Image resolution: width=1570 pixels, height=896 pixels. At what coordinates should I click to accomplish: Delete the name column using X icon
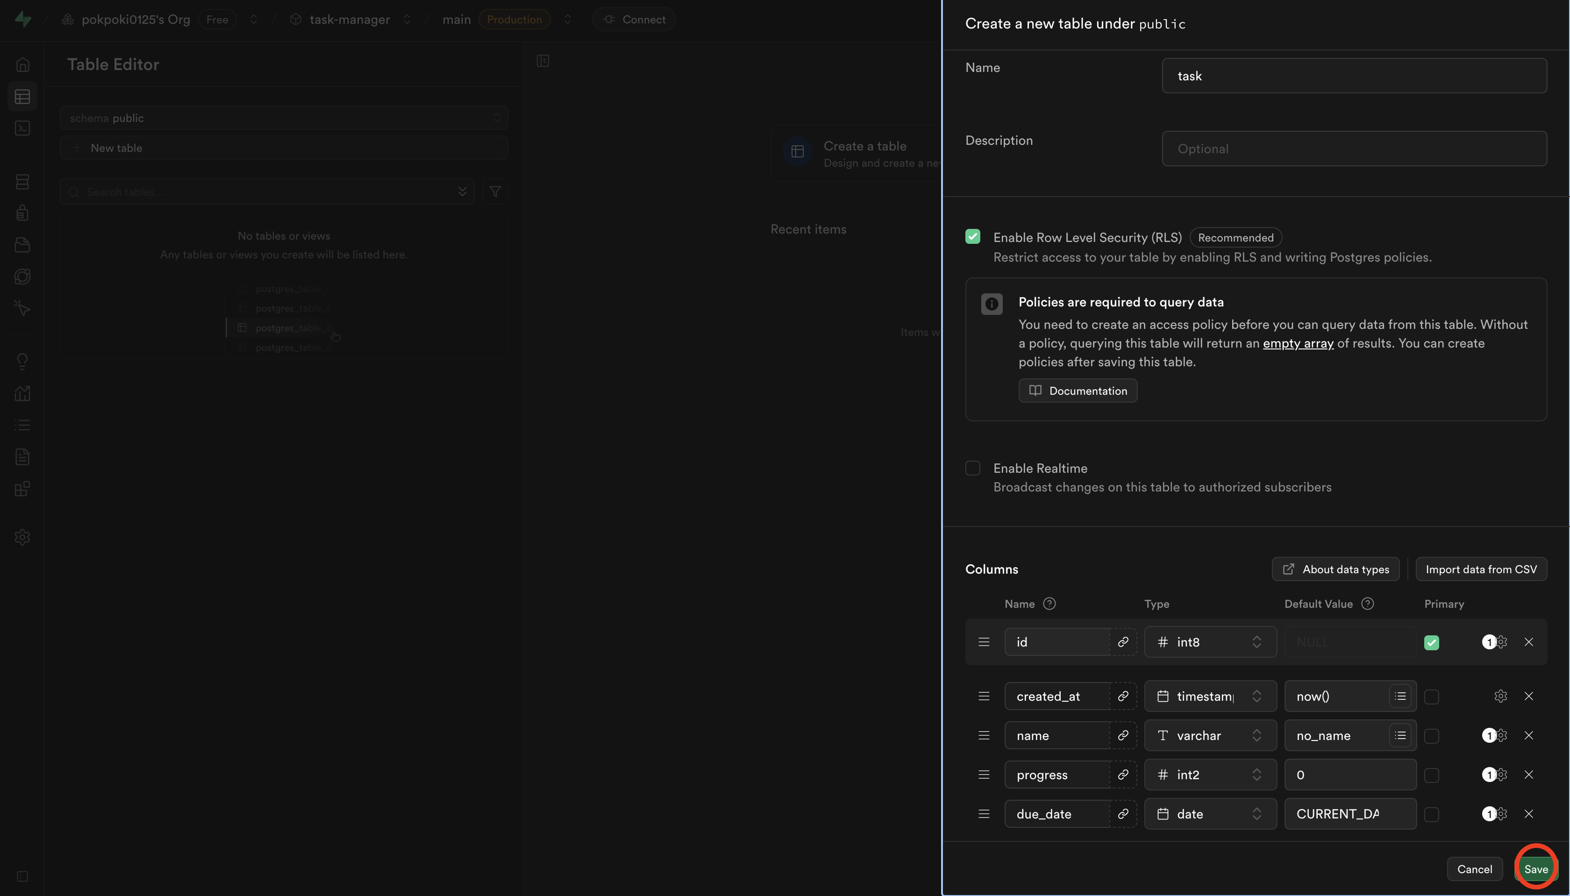point(1529,735)
